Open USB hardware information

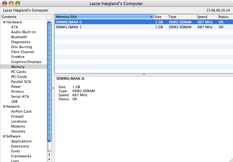14,101
